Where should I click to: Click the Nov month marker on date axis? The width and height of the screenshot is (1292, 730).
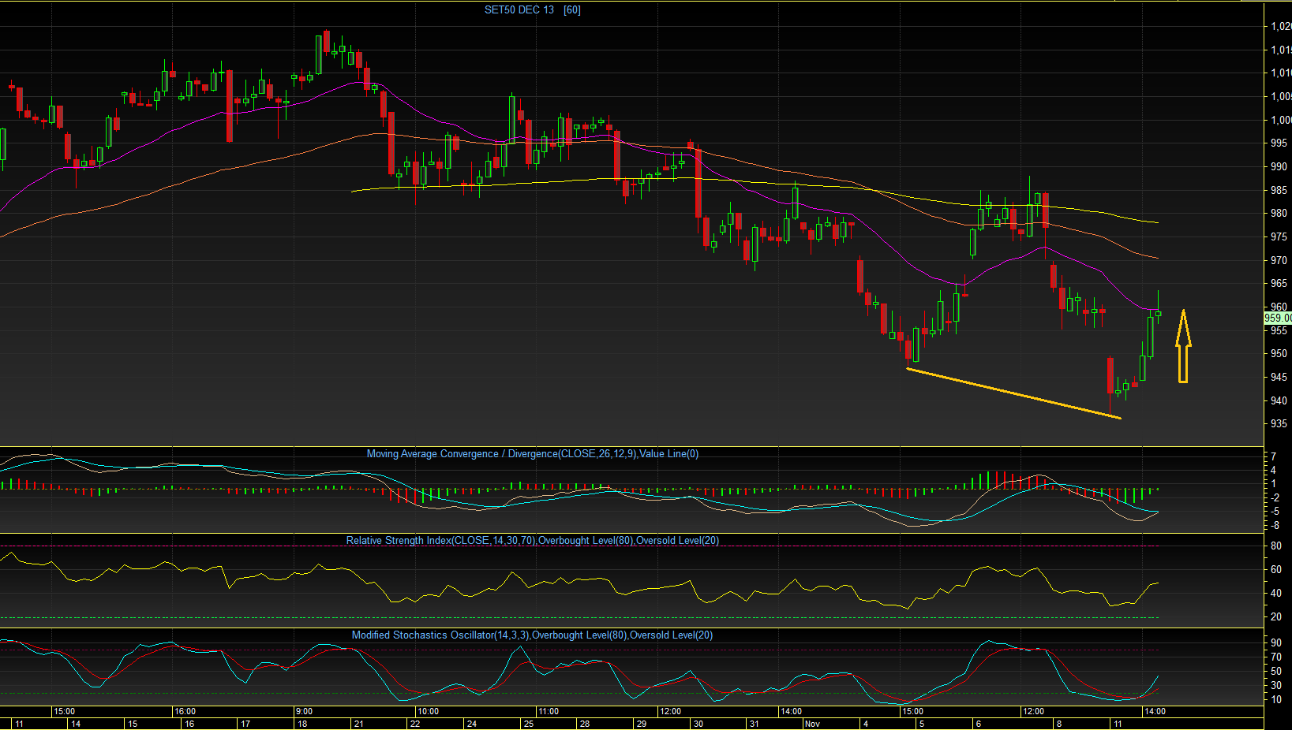[x=812, y=724]
